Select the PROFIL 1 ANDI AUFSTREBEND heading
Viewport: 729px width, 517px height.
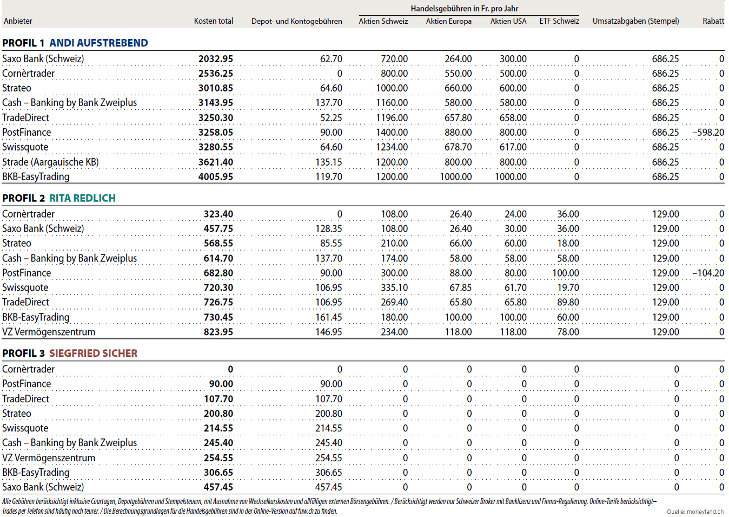pyautogui.click(x=75, y=43)
